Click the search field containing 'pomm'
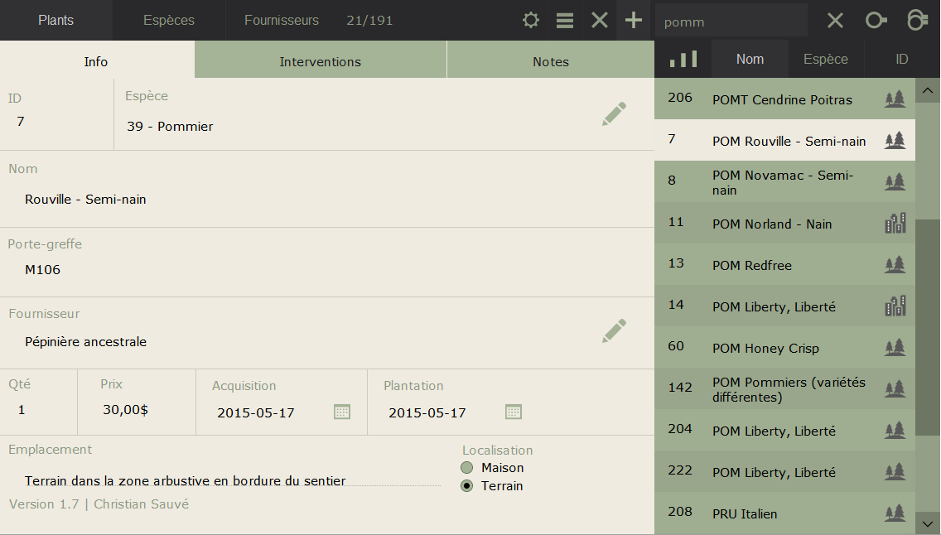The height and width of the screenshot is (535, 941). tap(729, 21)
